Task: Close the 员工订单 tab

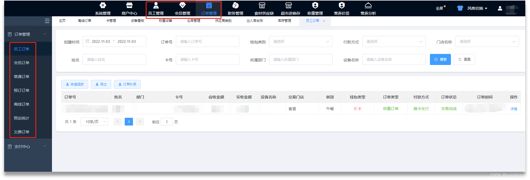Action: pos(324,21)
